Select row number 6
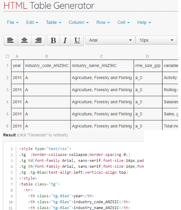 pos(7,126)
